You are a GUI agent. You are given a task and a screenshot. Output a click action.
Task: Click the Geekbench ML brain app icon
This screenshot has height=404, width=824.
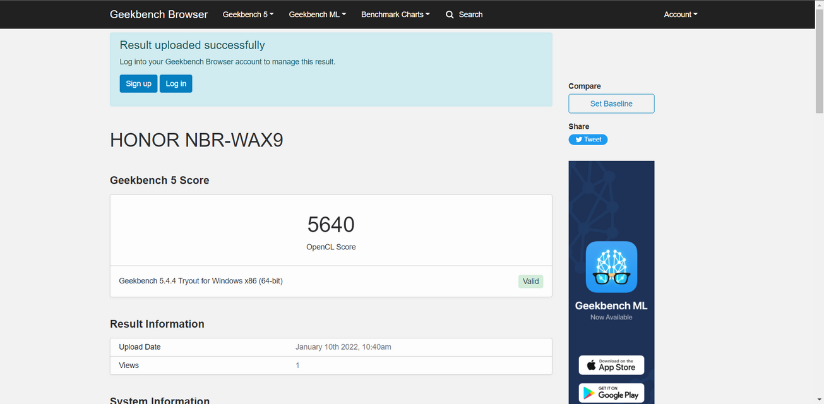click(x=611, y=267)
